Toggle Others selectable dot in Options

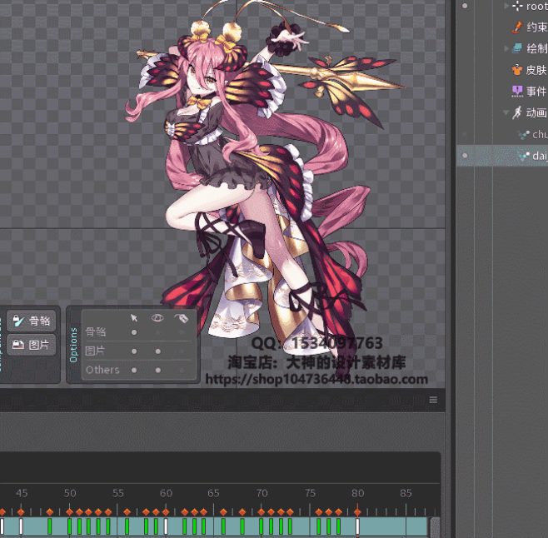(134, 370)
